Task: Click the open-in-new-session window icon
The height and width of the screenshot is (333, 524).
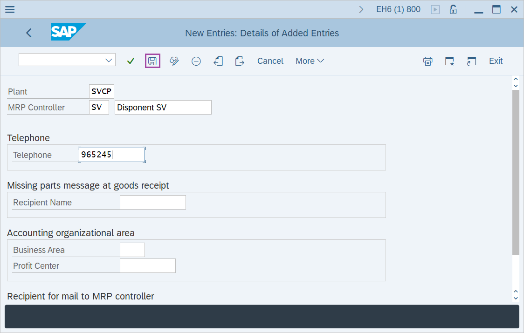Action: [x=471, y=61]
